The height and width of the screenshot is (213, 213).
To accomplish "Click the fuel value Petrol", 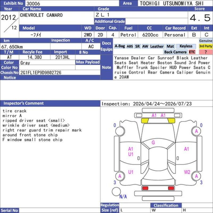I will tap(128, 35).
